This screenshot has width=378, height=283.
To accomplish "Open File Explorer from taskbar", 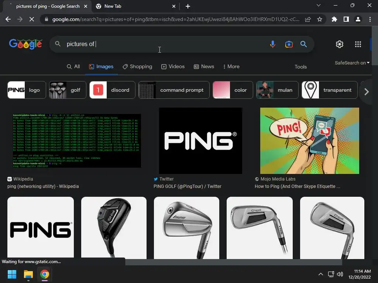I will tap(28, 274).
